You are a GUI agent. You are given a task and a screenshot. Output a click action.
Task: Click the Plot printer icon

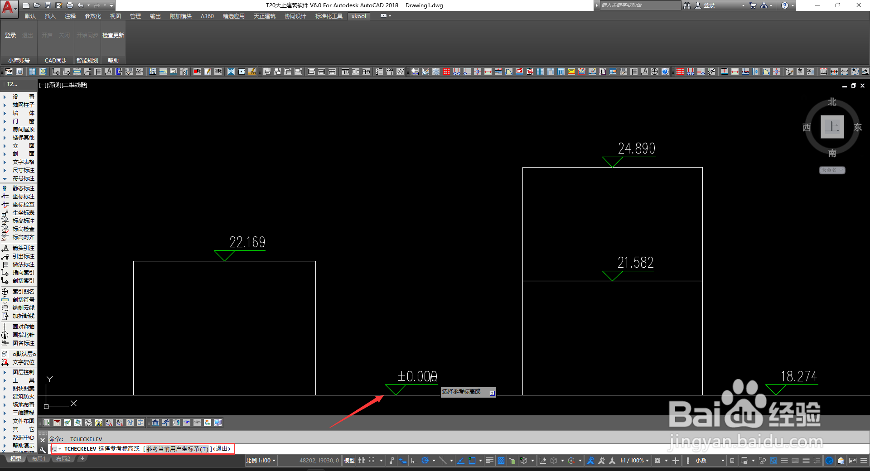pyautogui.click(x=70, y=5)
